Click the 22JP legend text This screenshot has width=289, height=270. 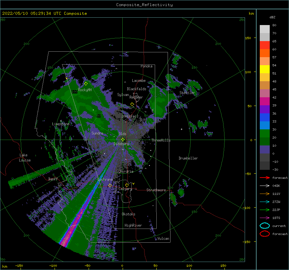point(276,210)
